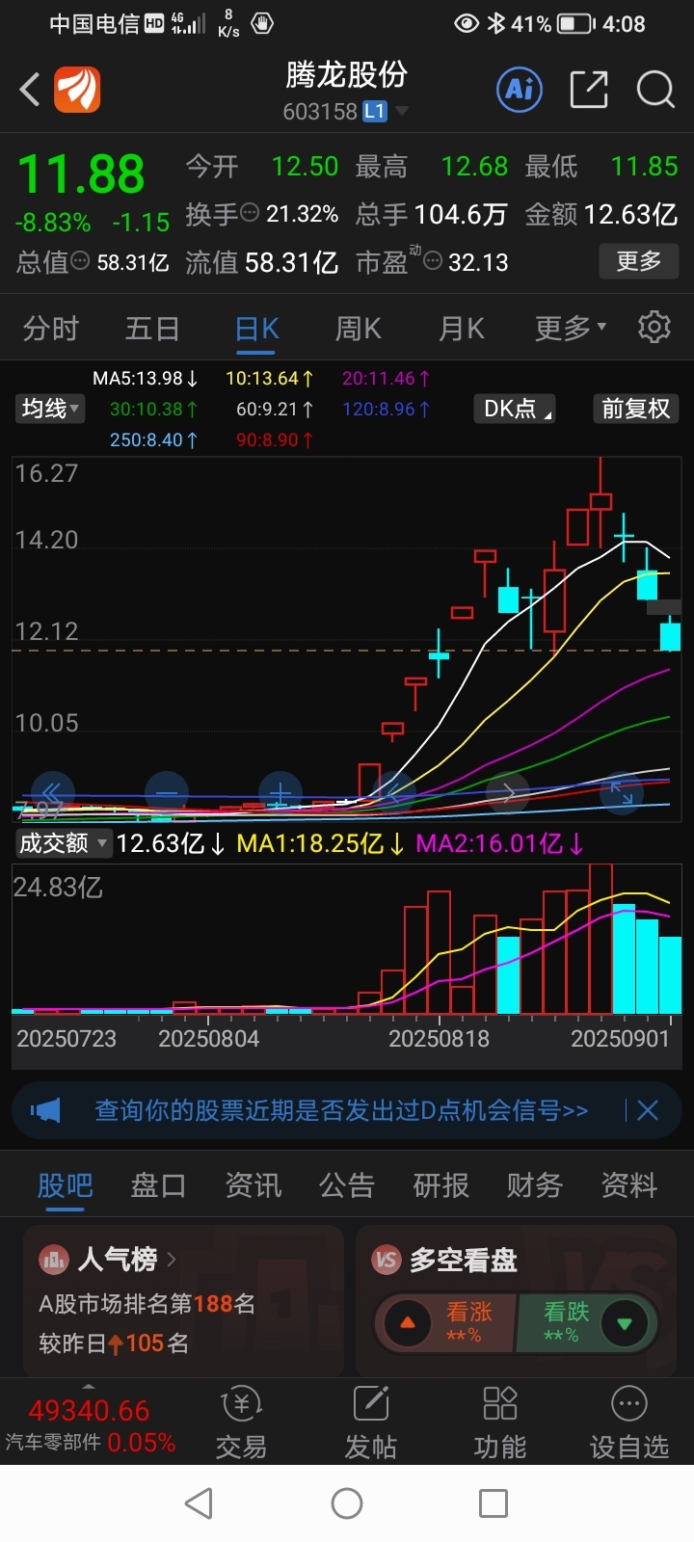
Task: Tap 汽车零部件 index 49340.66
Action: click(x=90, y=1425)
